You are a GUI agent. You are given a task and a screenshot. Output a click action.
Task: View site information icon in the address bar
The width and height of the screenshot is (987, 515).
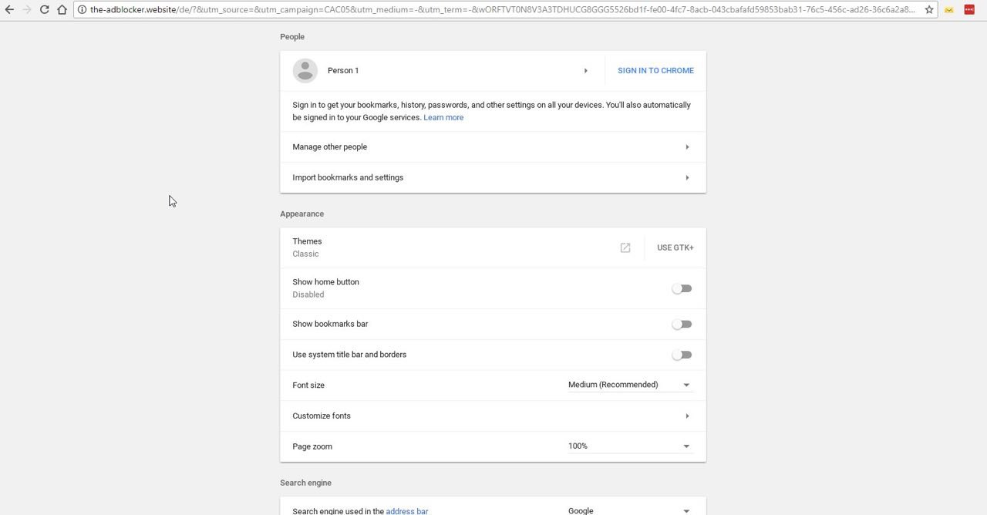tap(82, 9)
